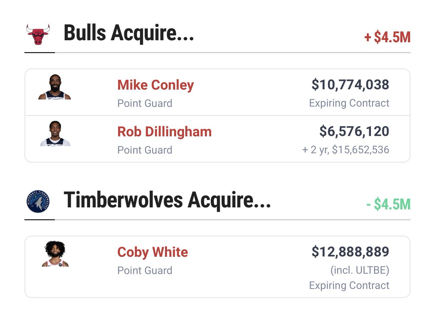The height and width of the screenshot is (316, 435).
Task: Select Mike Conley's $10,774,038 salary
Action: [x=350, y=85]
